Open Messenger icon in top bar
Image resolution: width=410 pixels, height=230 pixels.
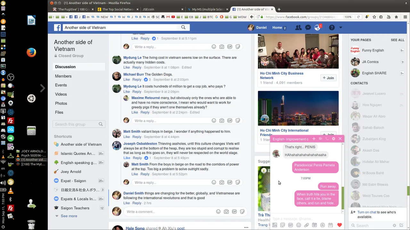point(308,27)
